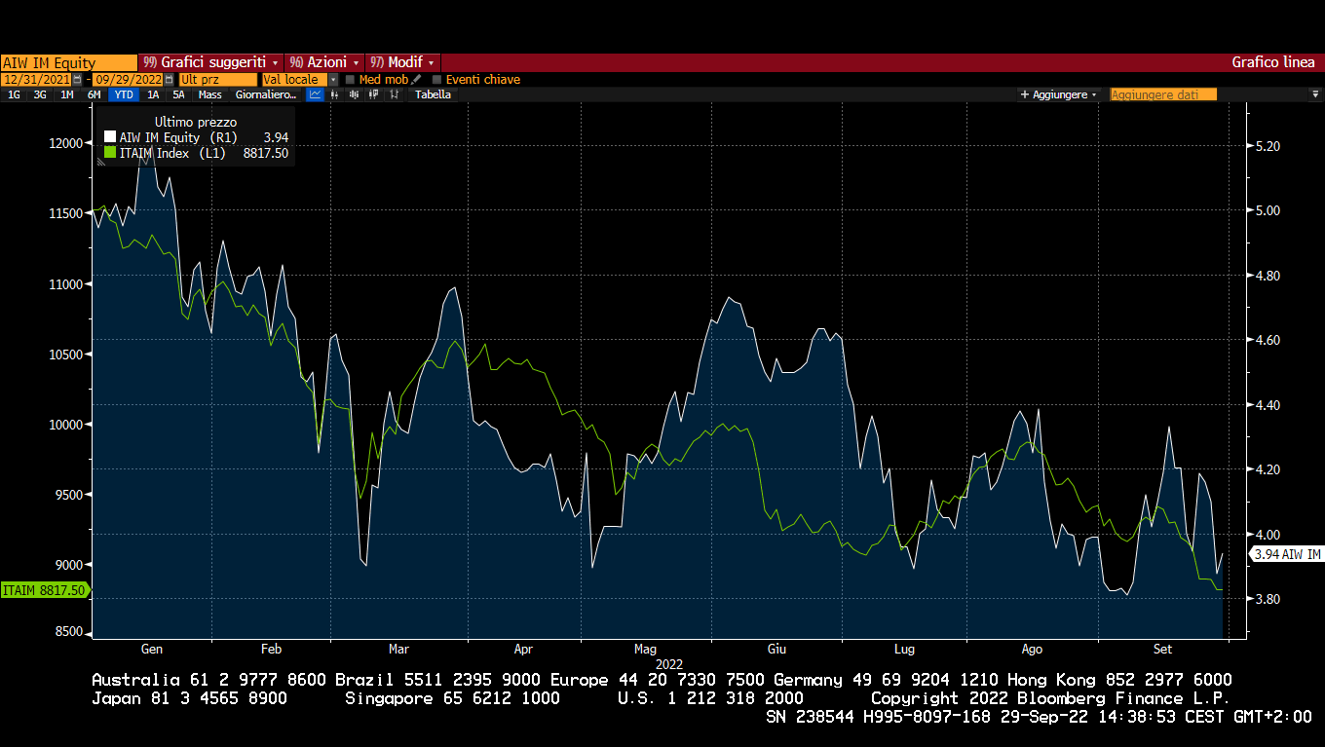Viewport: 1325px width, 747px height.
Task: Click the Apr month label on time axis
Action: (523, 649)
